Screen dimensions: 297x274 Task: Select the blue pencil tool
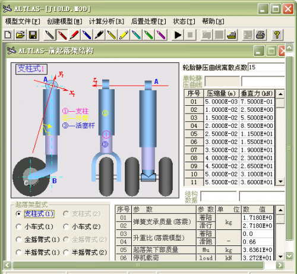pyautogui.click(x=87, y=35)
